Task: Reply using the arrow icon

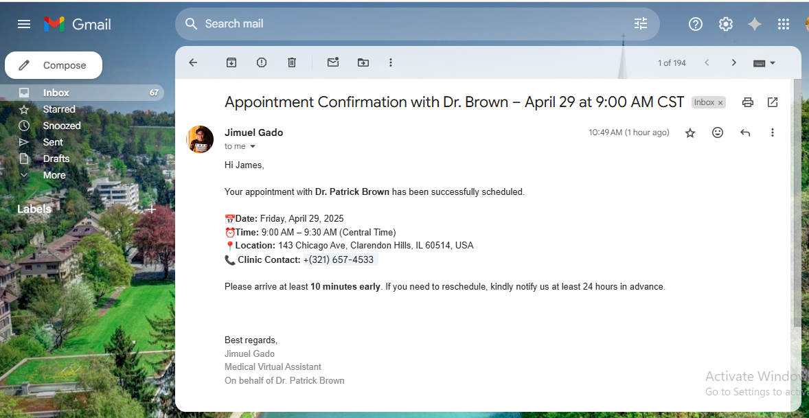Action: click(x=745, y=132)
